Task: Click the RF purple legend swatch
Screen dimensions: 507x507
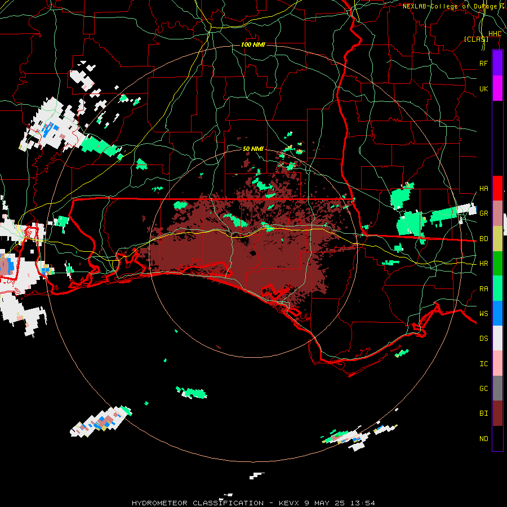Action: click(x=497, y=63)
